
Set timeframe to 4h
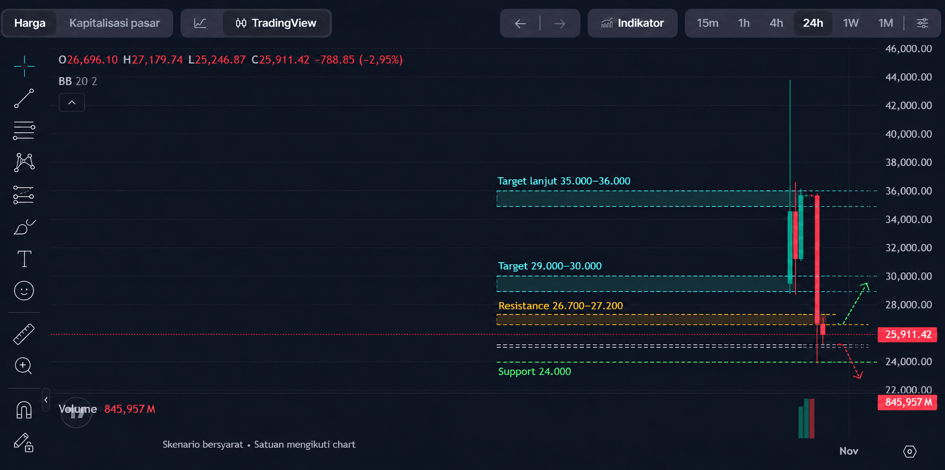[776, 23]
